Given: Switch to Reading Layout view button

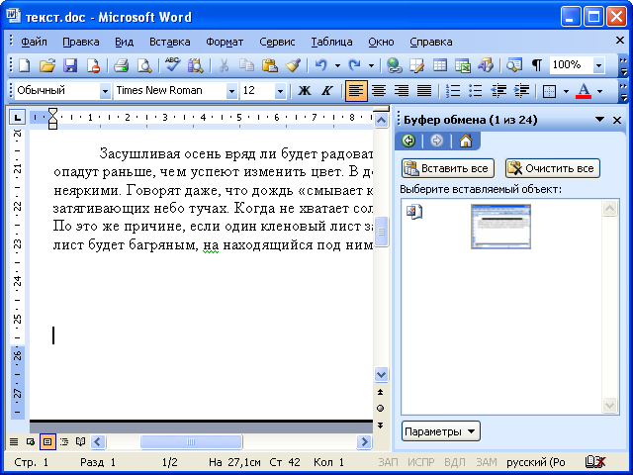Looking at the screenshot, I should 81,441.
